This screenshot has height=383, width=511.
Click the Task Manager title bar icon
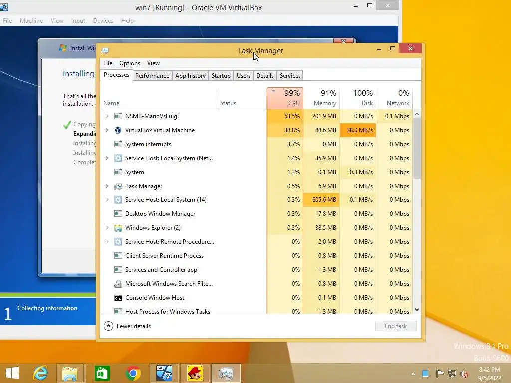[105, 51]
